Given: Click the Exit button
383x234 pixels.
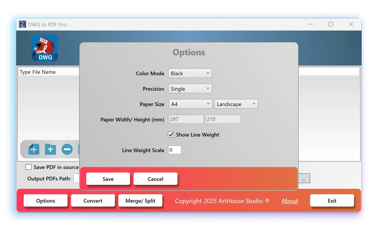Looking at the screenshot, I should pyautogui.click(x=332, y=200).
